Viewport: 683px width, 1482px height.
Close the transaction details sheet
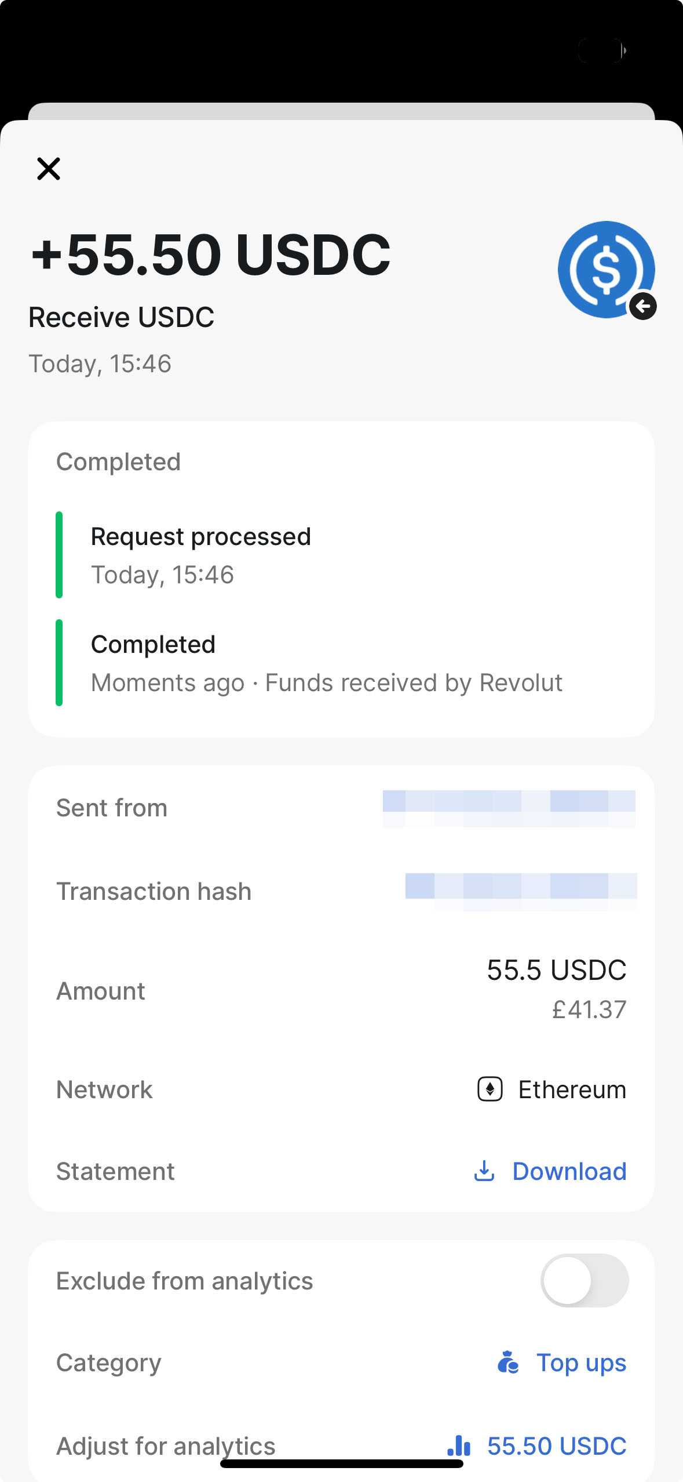[49, 169]
